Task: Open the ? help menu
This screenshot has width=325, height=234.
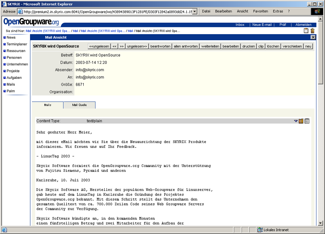Action: 289,11
